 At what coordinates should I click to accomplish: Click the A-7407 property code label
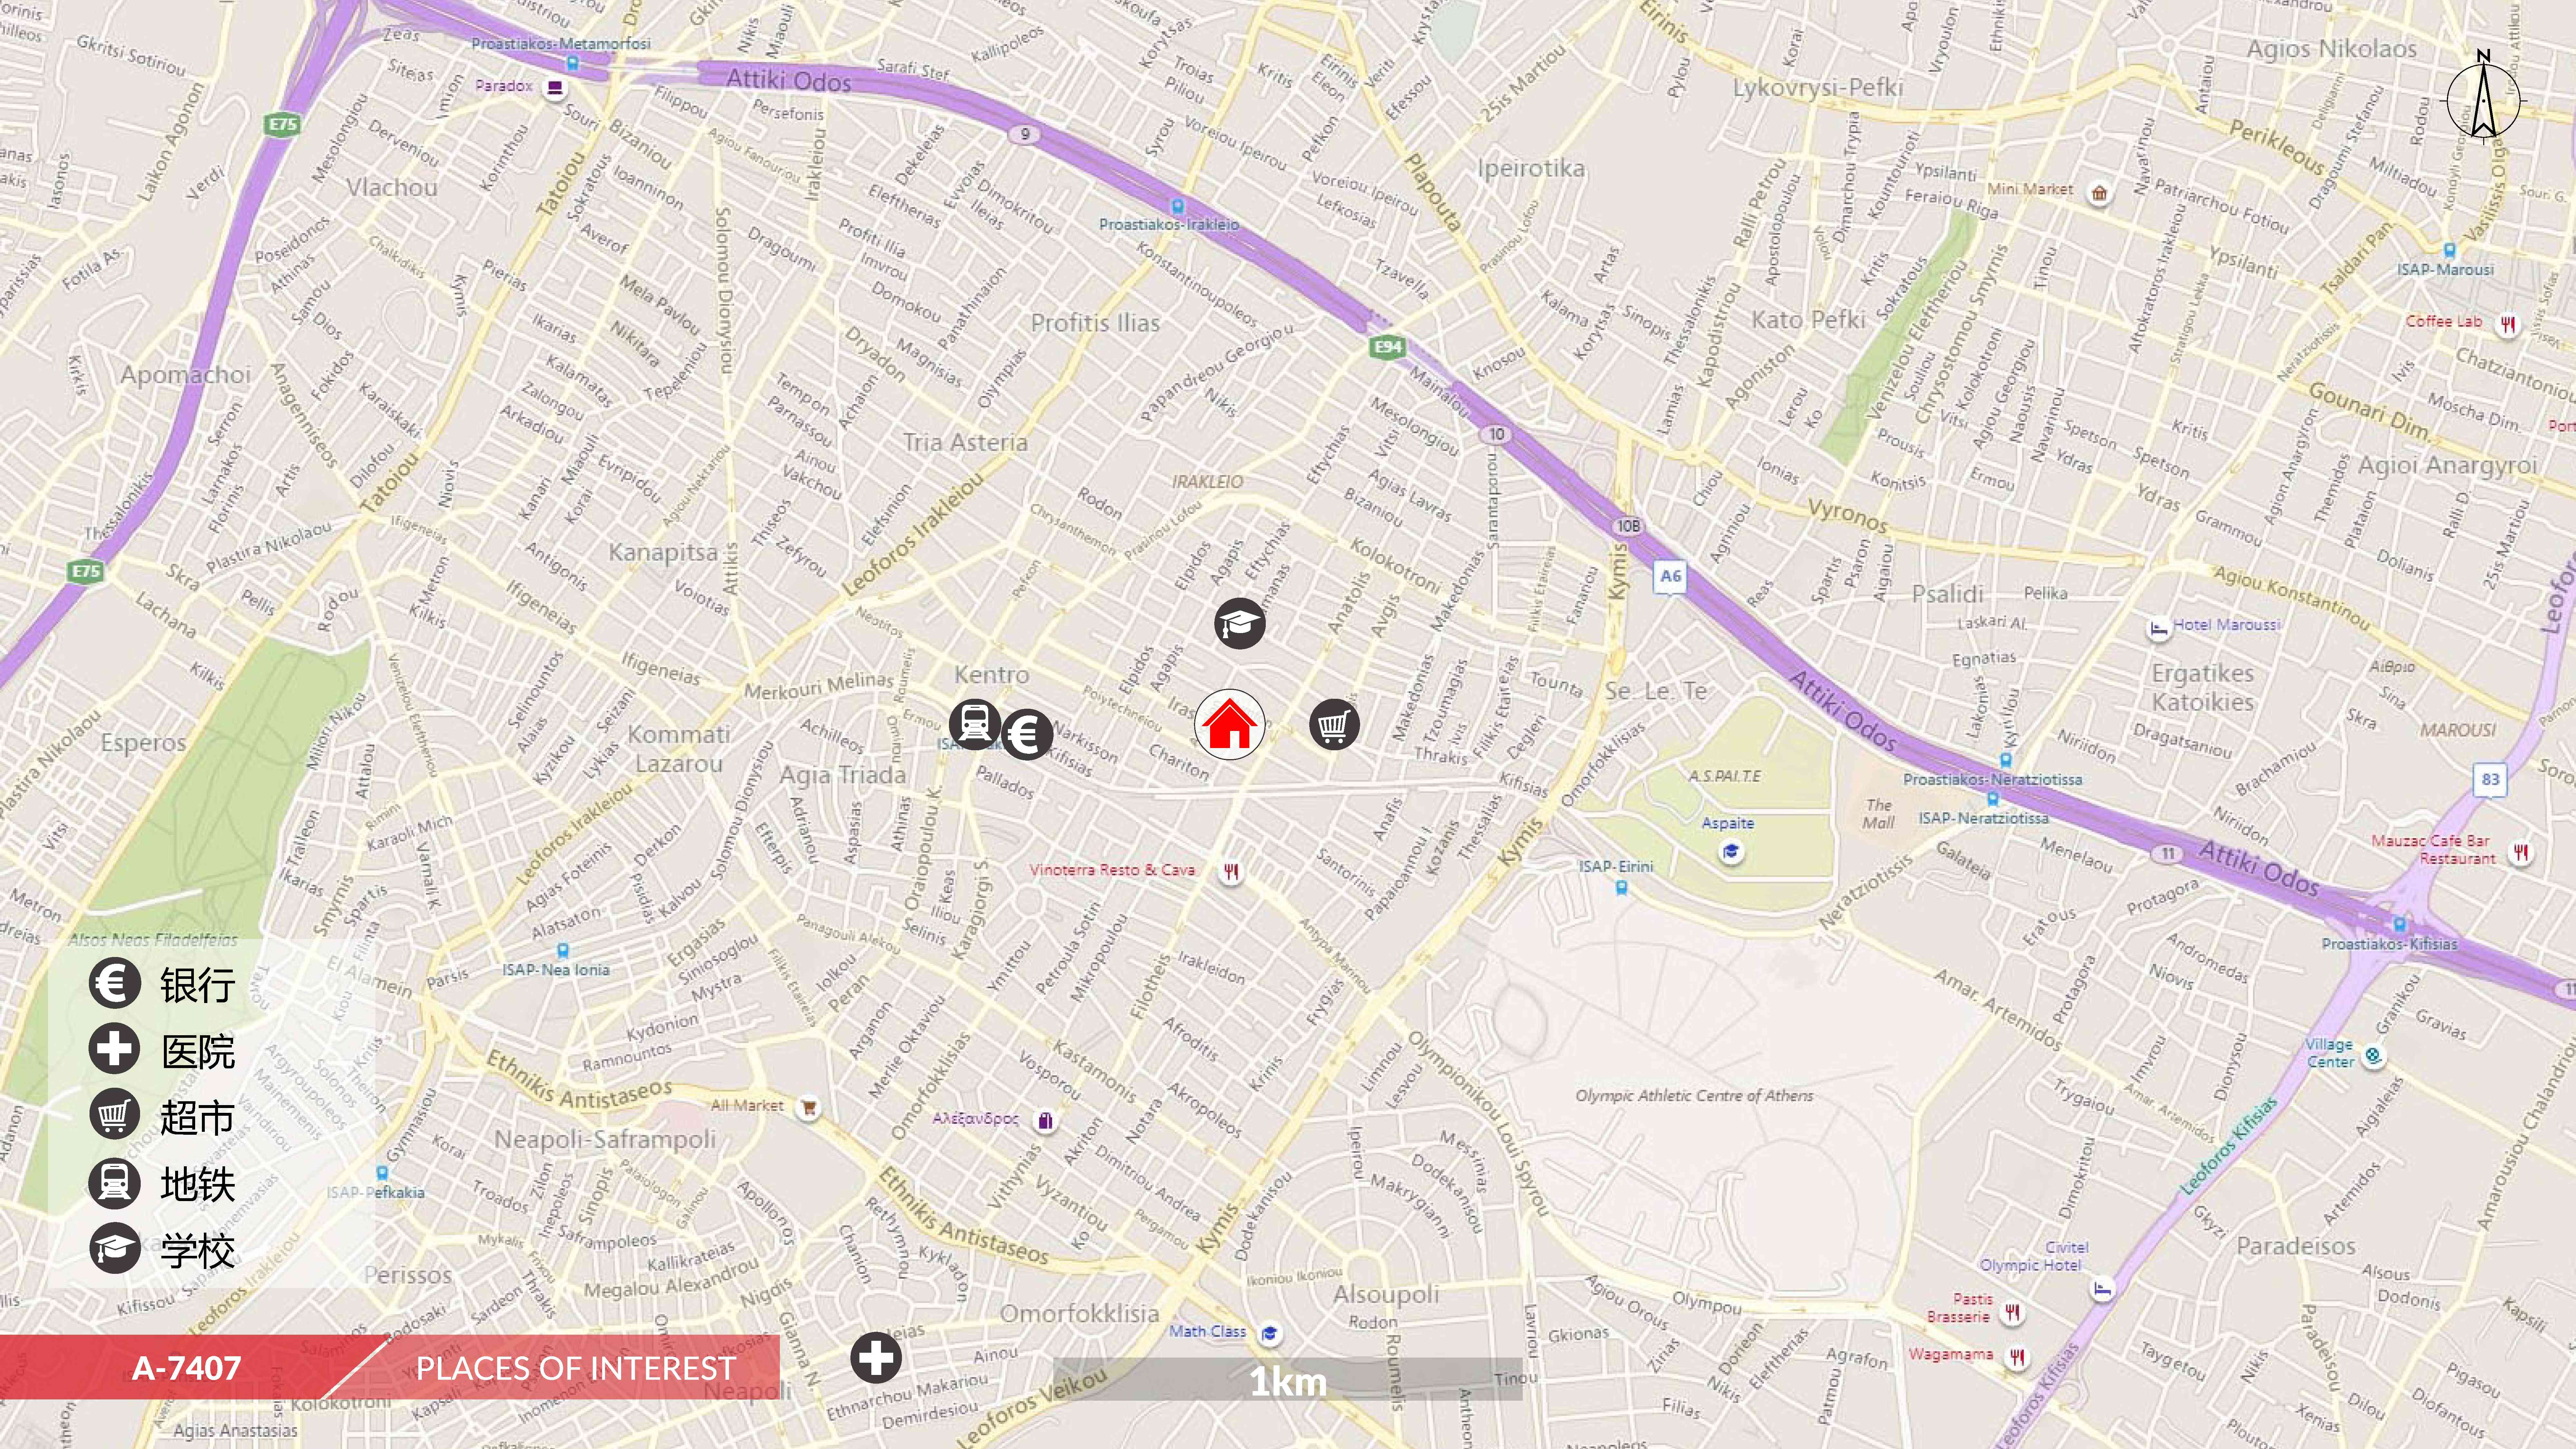(187, 1367)
